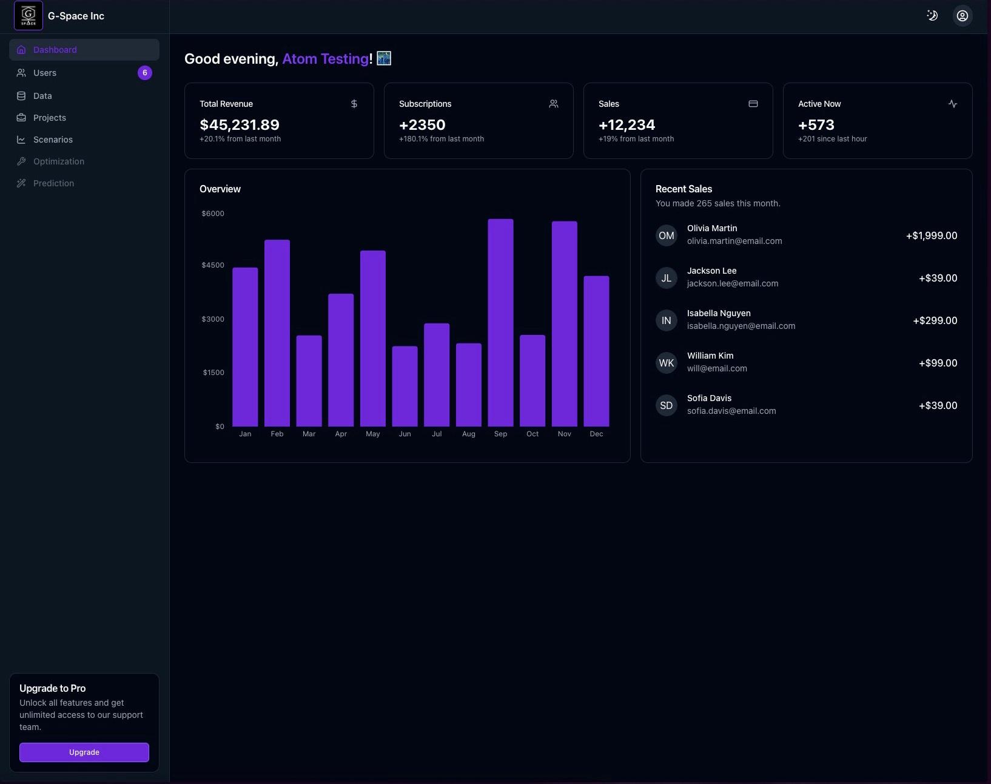Select Prediction in the sidebar

click(x=84, y=183)
